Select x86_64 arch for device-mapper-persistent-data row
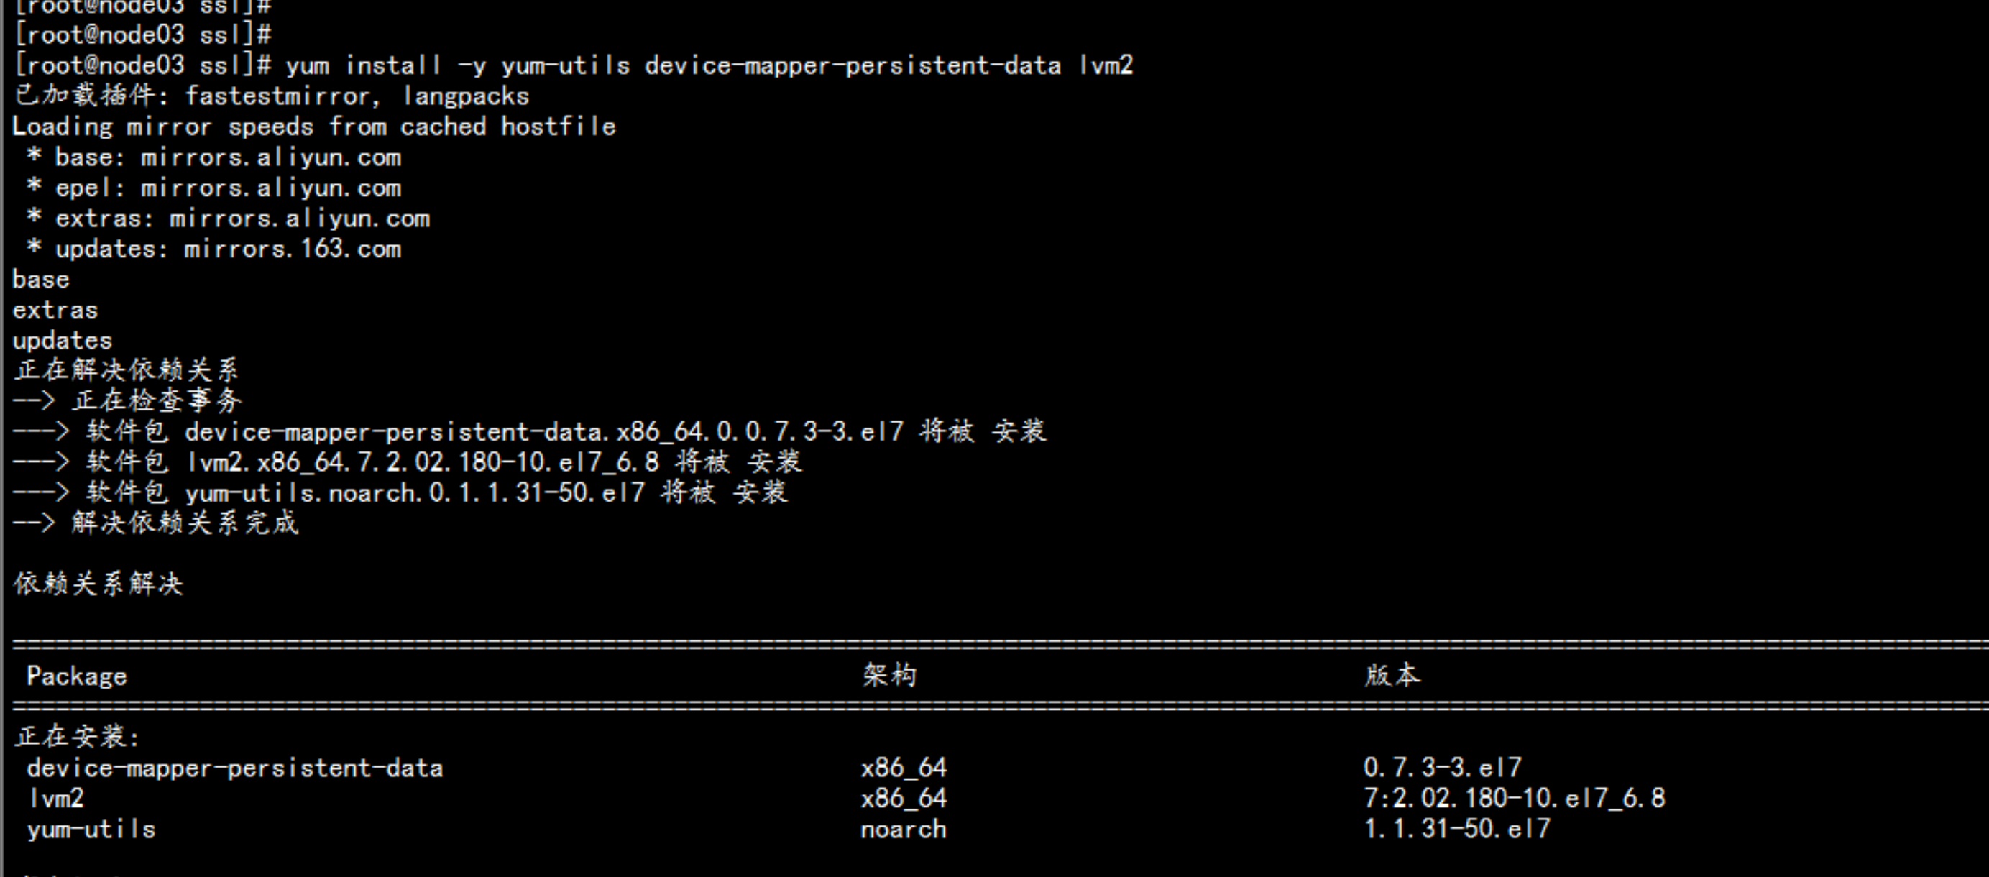This screenshot has width=1989, height=877. [904, 768]
